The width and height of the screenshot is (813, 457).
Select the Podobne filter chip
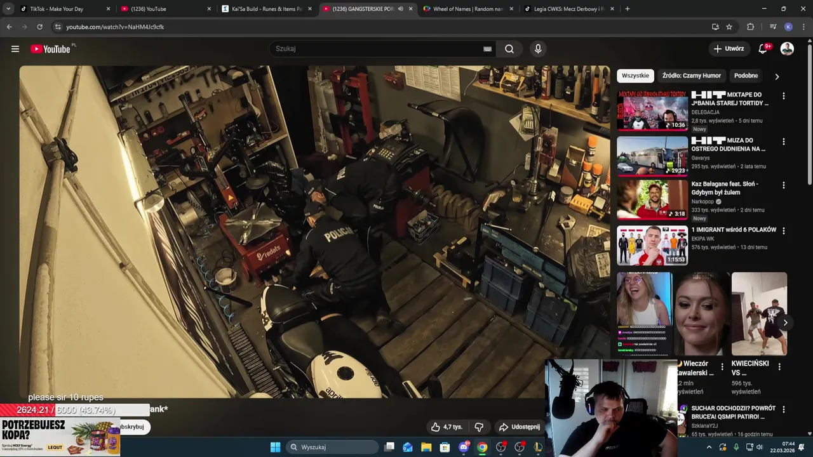click(746, 76)
